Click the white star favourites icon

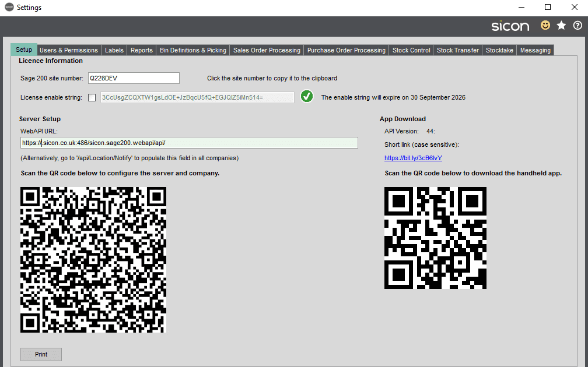561,26
